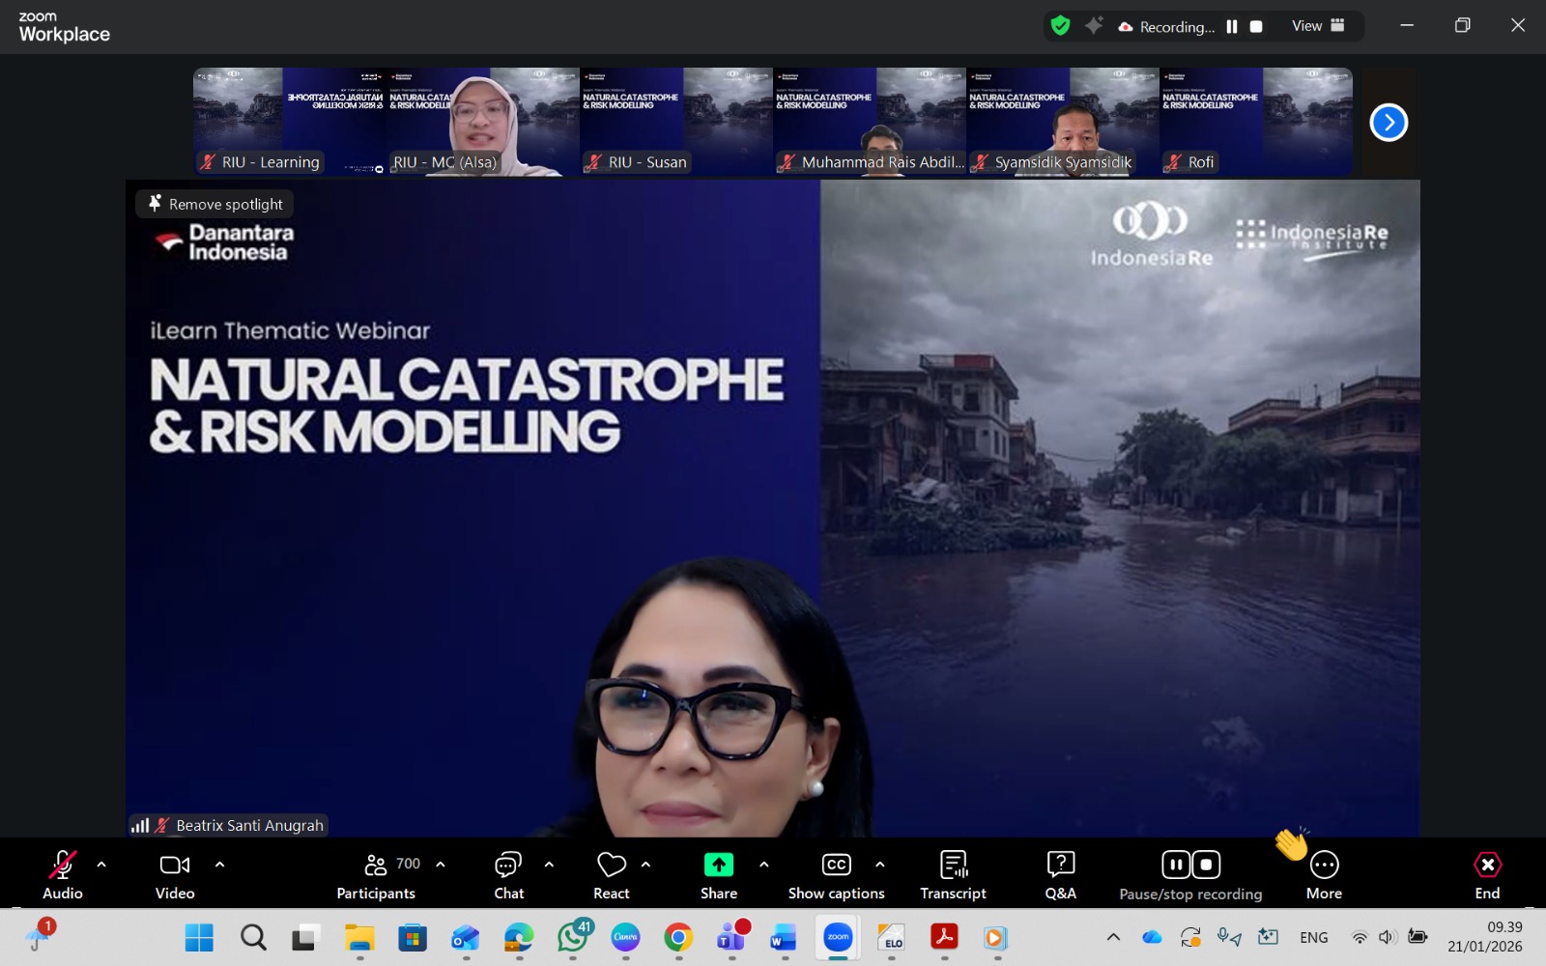Open the Chat panel
The width and height of the screenshot is (1546, 966).
click(508, 874)
